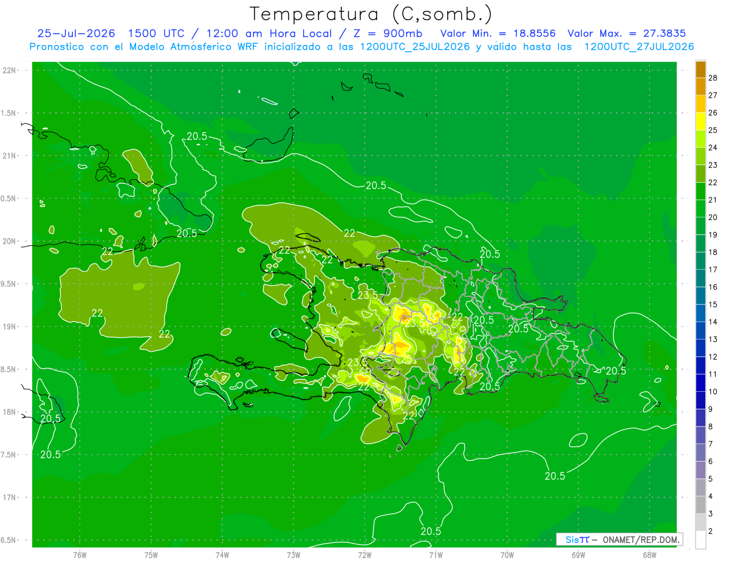Click the number 26 on the color legend
Viewport: 729px width, 563px height.
point(713,112)
